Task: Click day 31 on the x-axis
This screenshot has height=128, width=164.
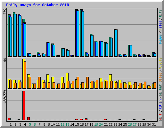Action: pos(154,124)
